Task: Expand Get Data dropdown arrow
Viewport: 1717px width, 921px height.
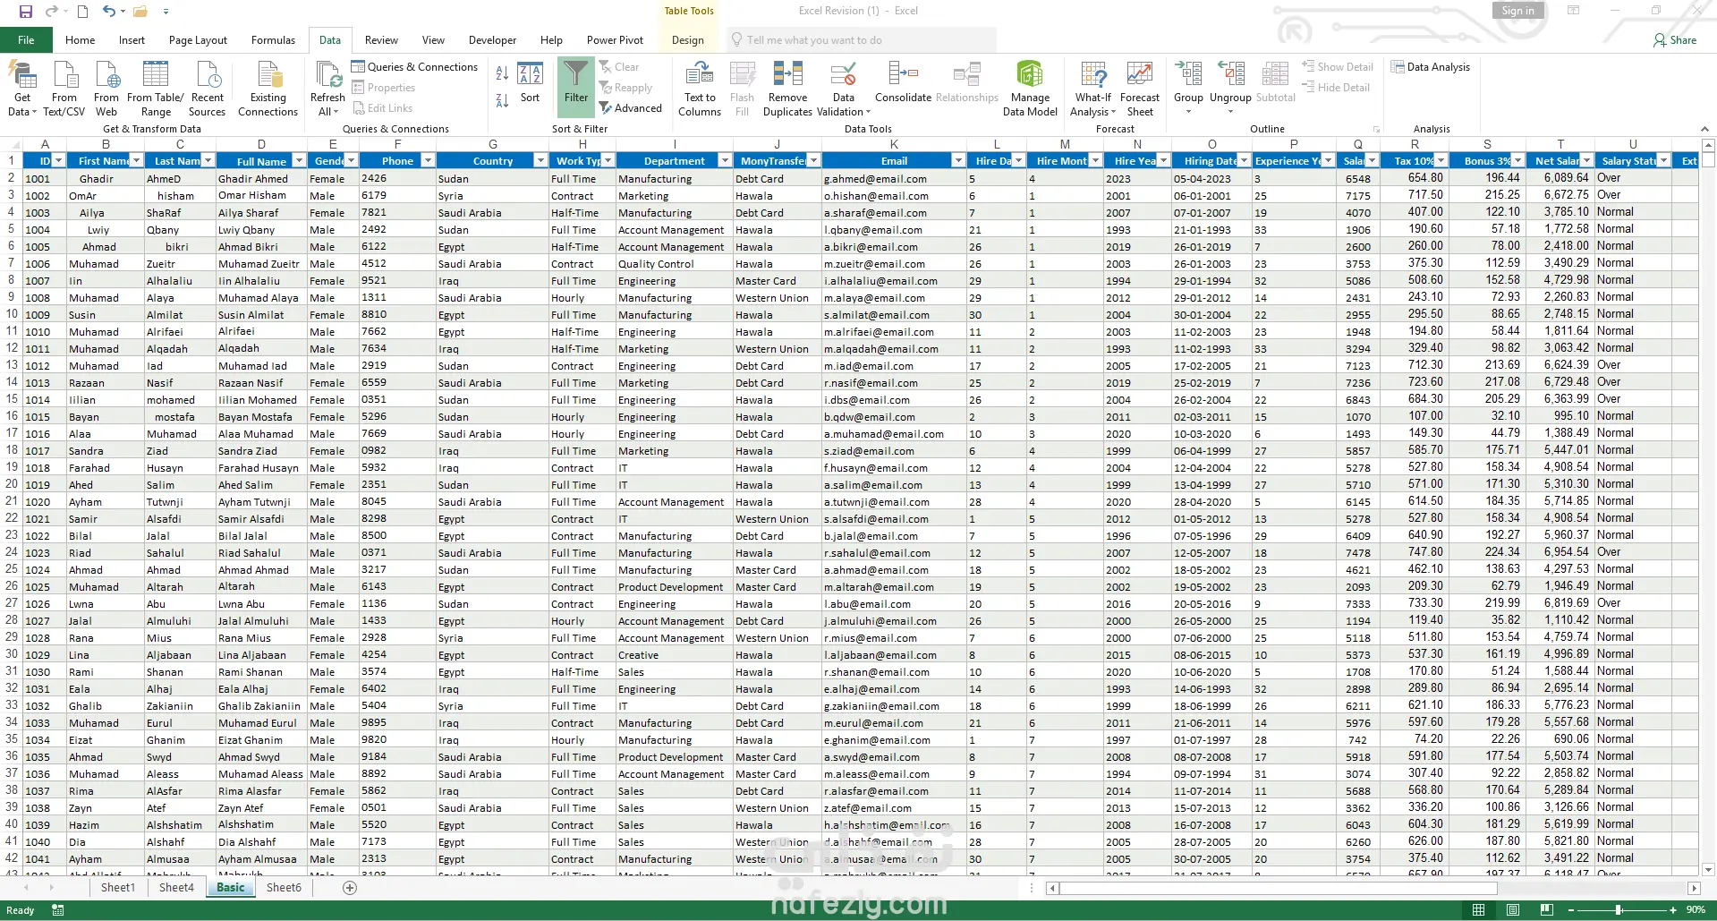Action: 34,113
